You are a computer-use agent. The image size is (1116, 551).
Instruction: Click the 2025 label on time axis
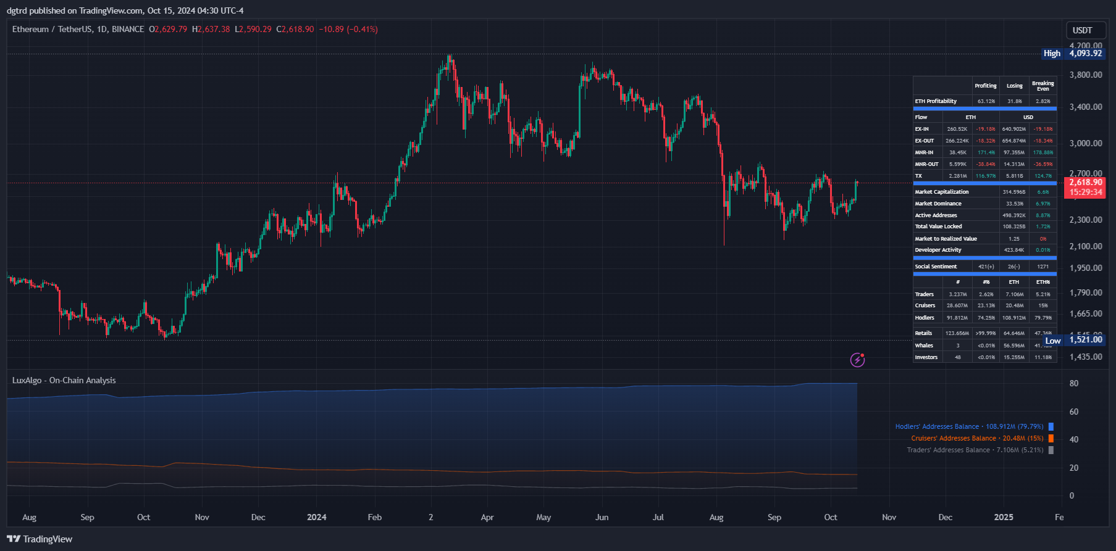(x=1003, y=517)
